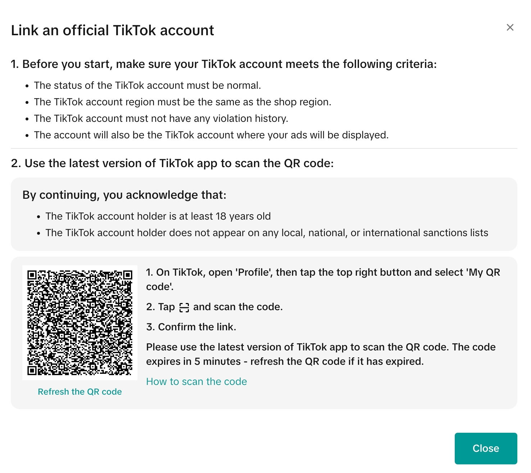Click the 'Confirm the link' instruction
The image size is (531, 473).
click(191, 327)
